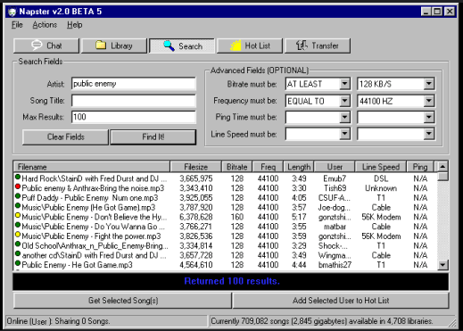Click the magnifying glass icon on Search tab
The width and height of the screenshot is (463, 331).
pos(169,46)
